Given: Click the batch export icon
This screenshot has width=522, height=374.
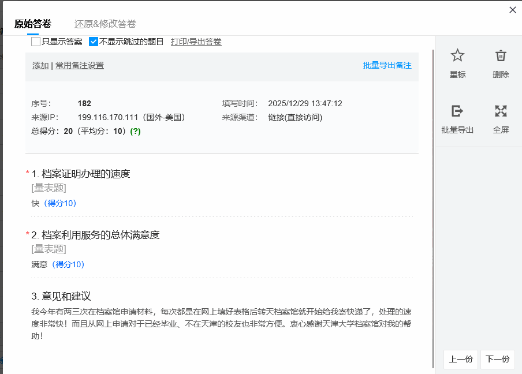Looking at the screenshot, I should (457, 111).
